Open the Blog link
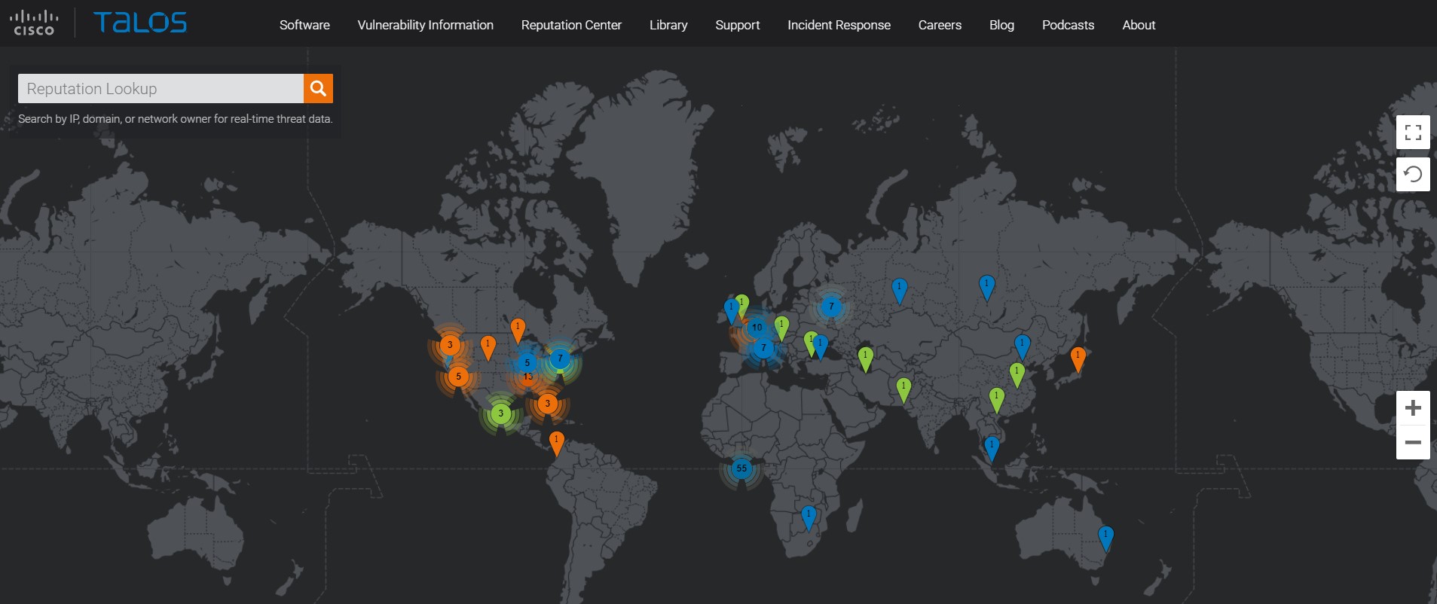Viewport: 1437px width, 604px height. (1001, 25)
